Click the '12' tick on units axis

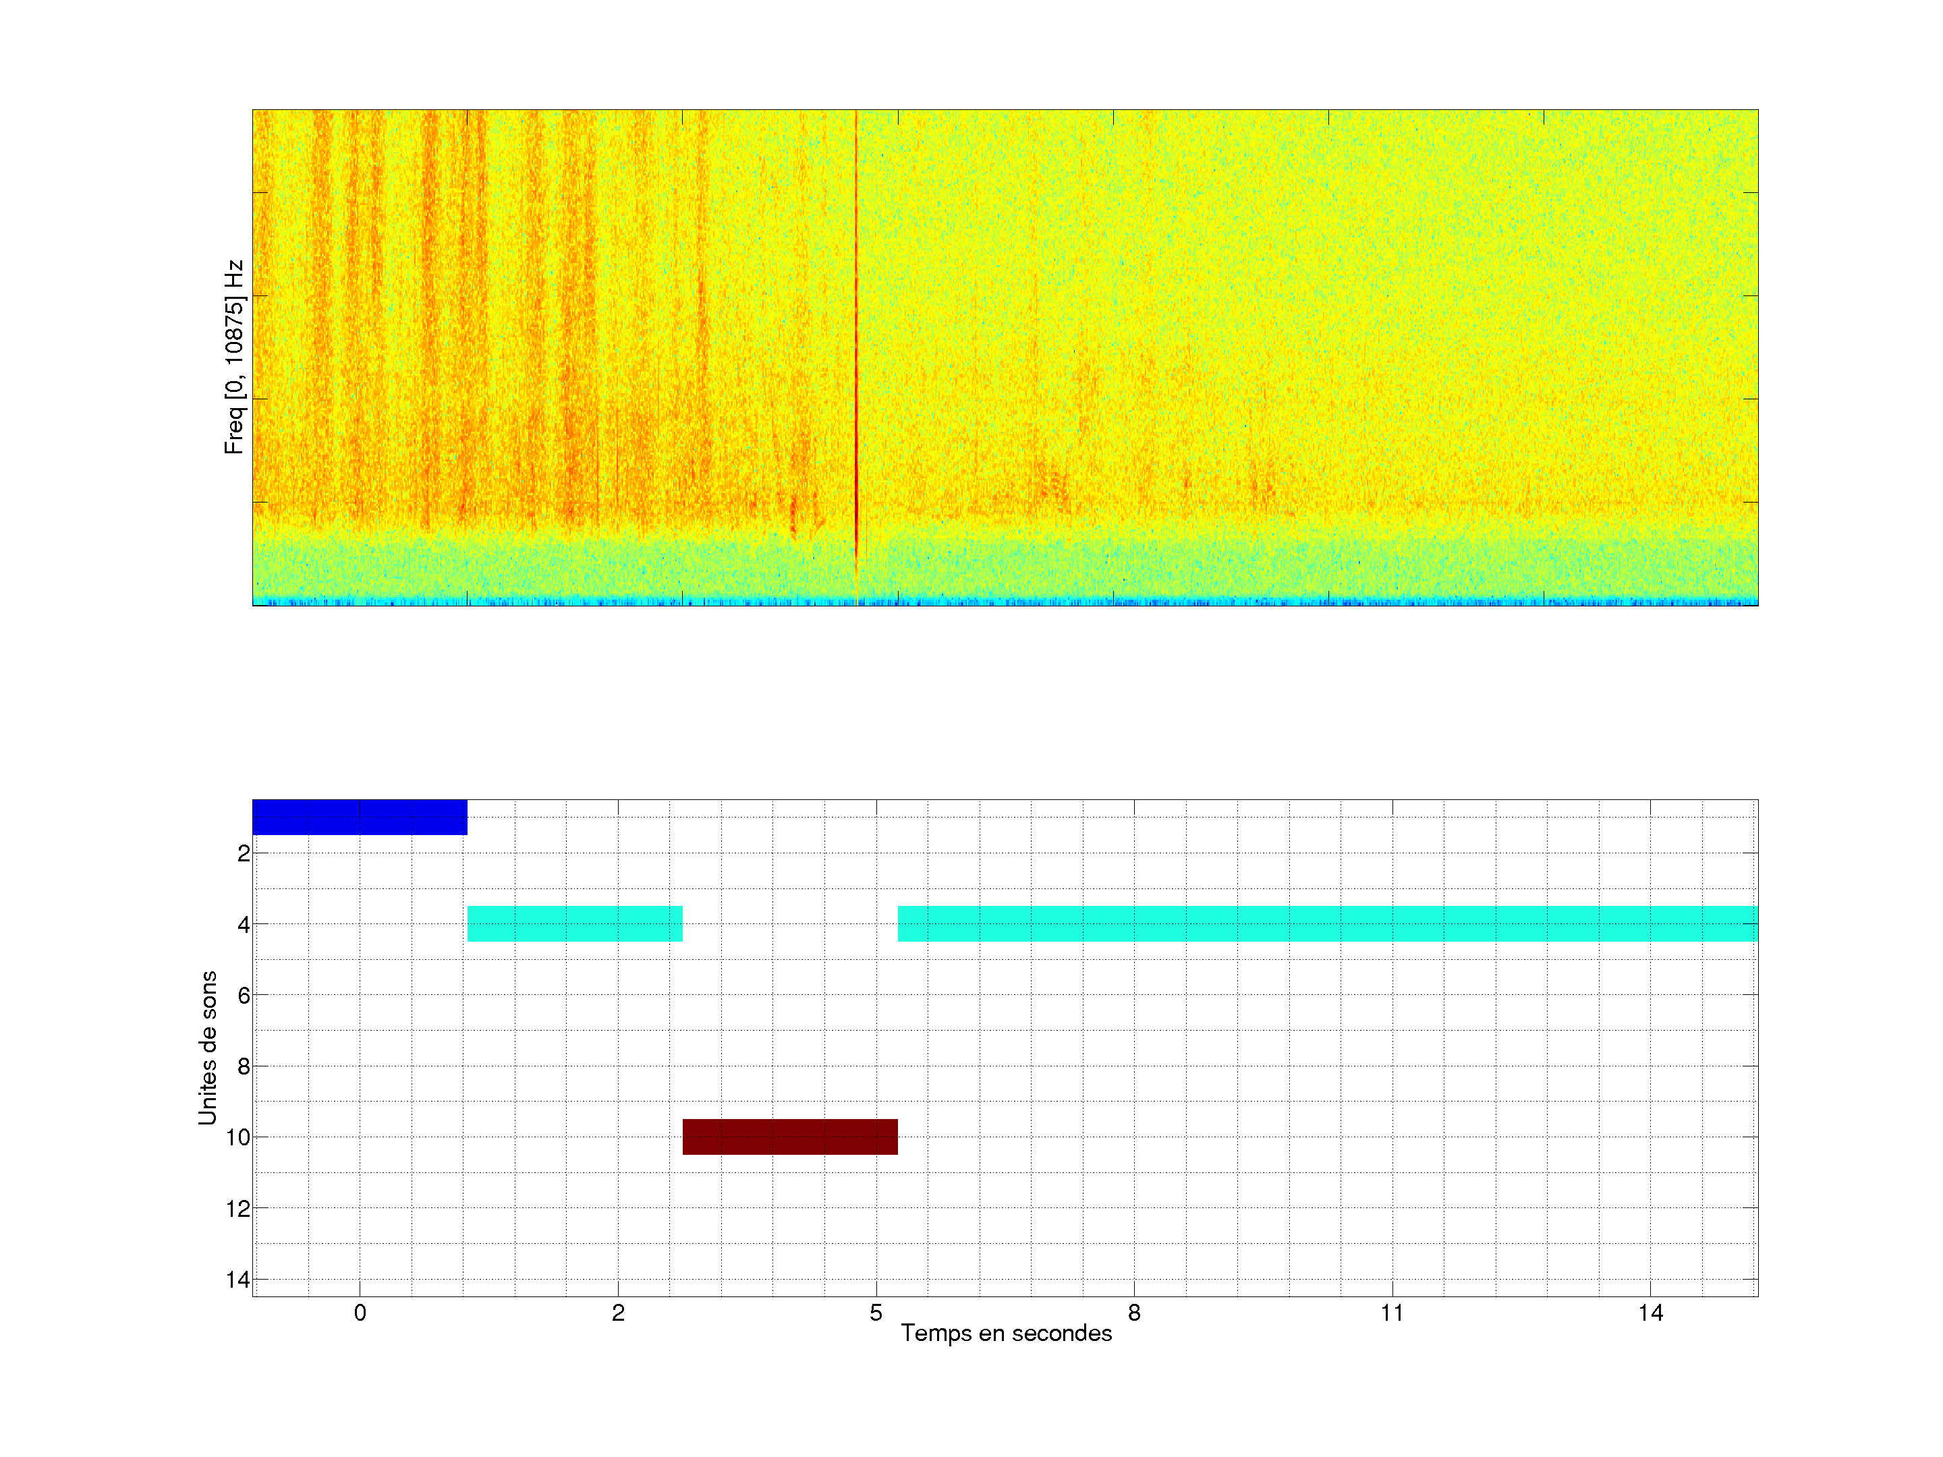click(x=238, y=1209)
